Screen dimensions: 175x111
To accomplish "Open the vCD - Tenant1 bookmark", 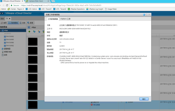I will click(45, 9).
